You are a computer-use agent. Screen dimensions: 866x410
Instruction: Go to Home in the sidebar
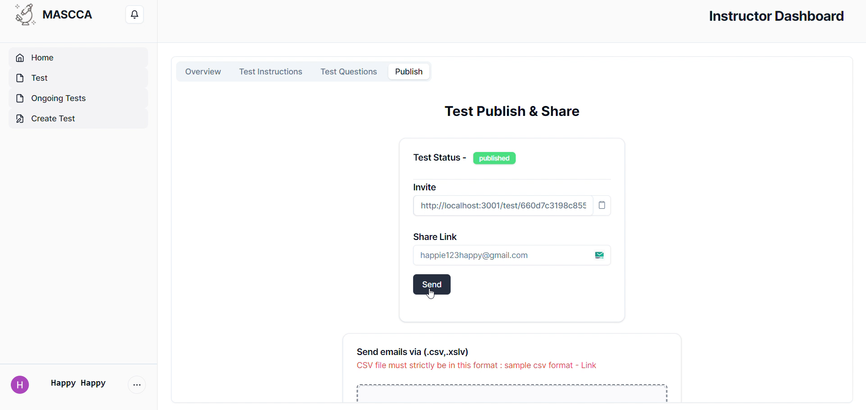[78, 58]
